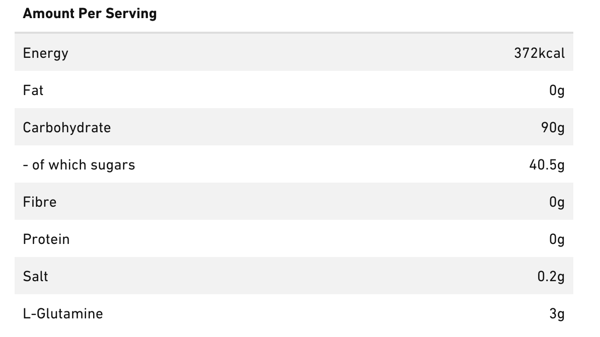Screen dimensions: 600x337
Task: Select the Energy row label
Action: point(45,53)
